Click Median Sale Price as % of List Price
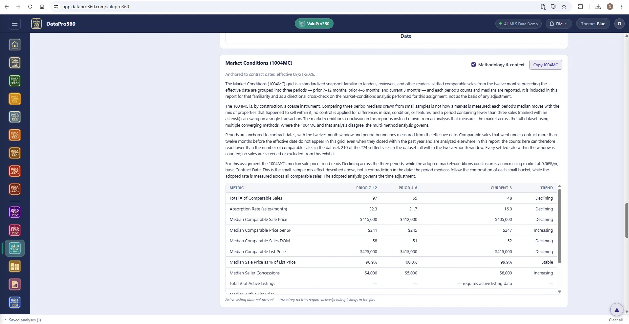Image resolution: width=629 pixels, height=324 pixels. (262, 262)
